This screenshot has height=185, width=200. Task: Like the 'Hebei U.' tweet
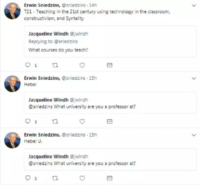pyautogui.click(x=82, y=178)
